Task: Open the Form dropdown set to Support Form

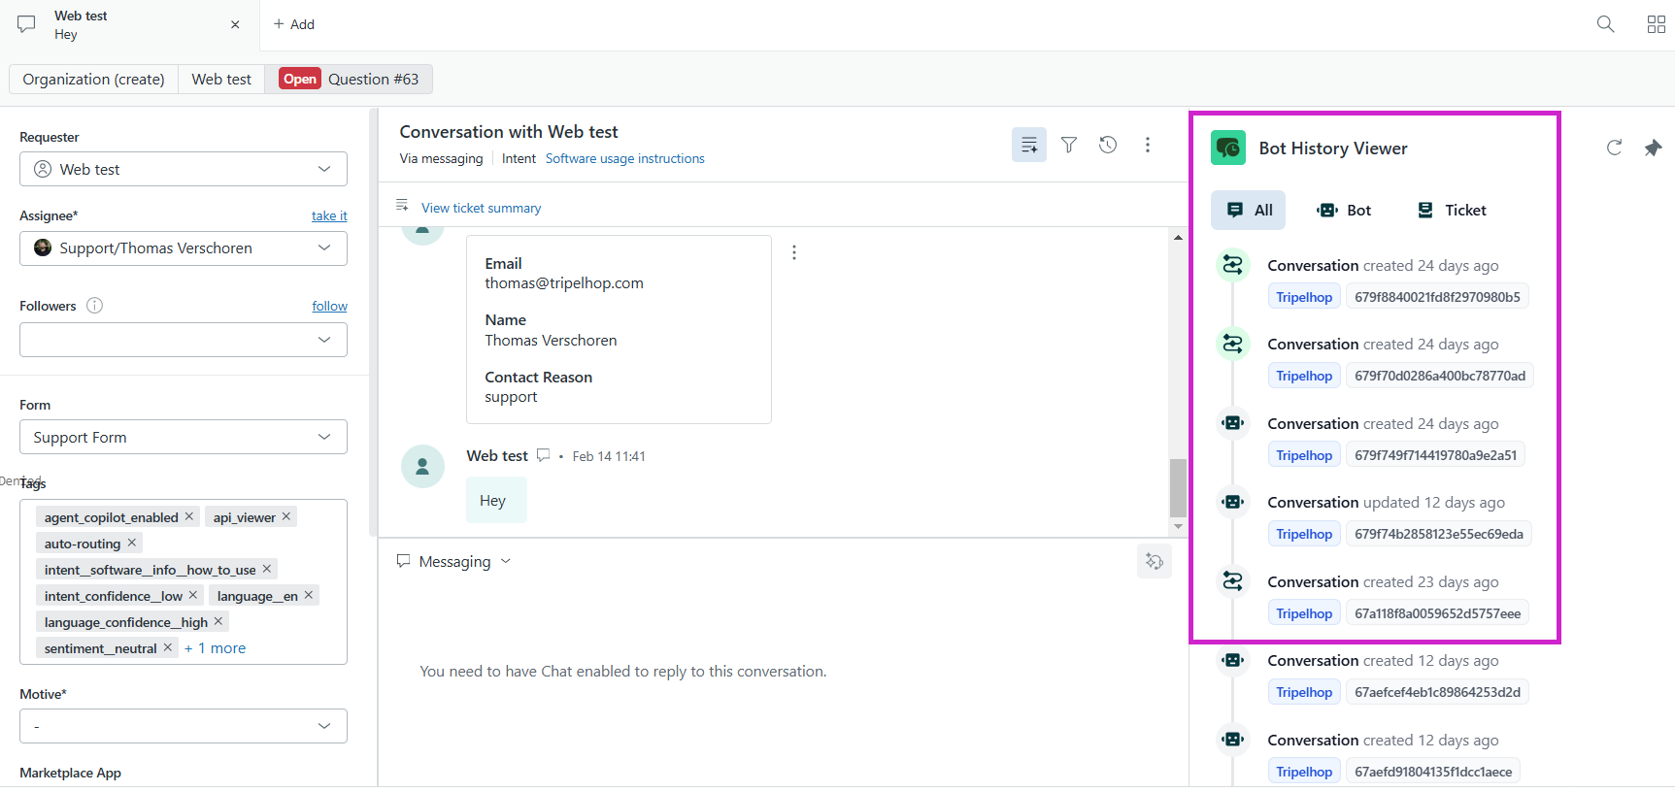Action: click(184, 437)
